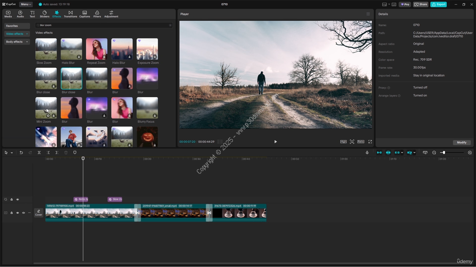The image size is (476, 267).
Task: Mute the main video track
Action: (23, 213)
